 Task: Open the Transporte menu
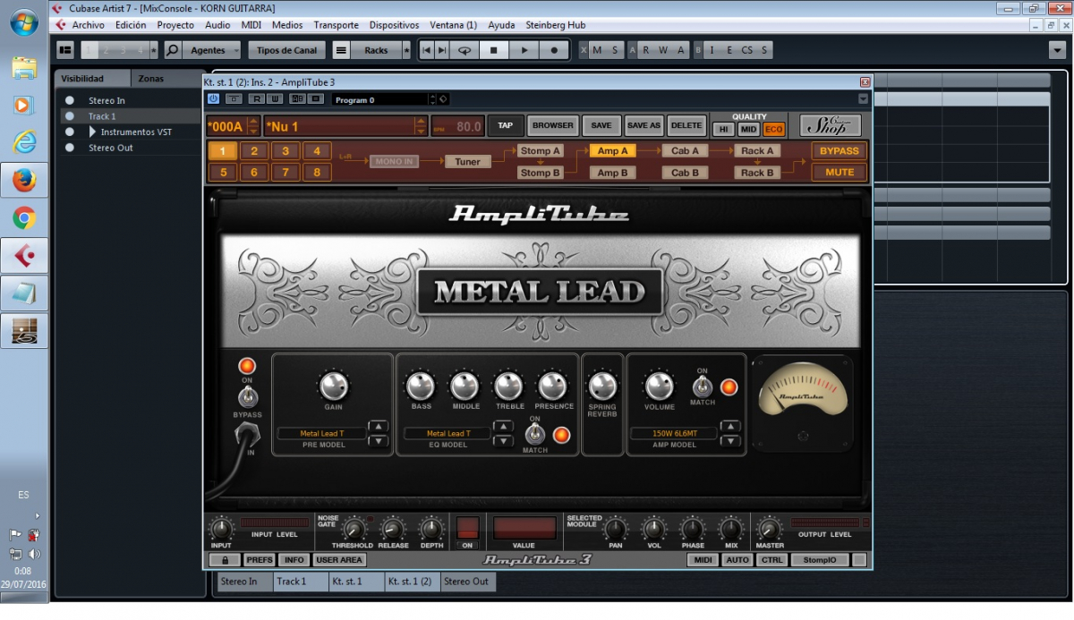click(336, 25)
